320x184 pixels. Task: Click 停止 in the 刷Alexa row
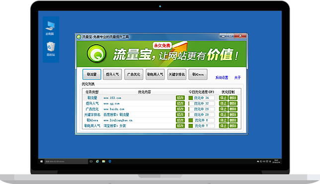point(224,120)
